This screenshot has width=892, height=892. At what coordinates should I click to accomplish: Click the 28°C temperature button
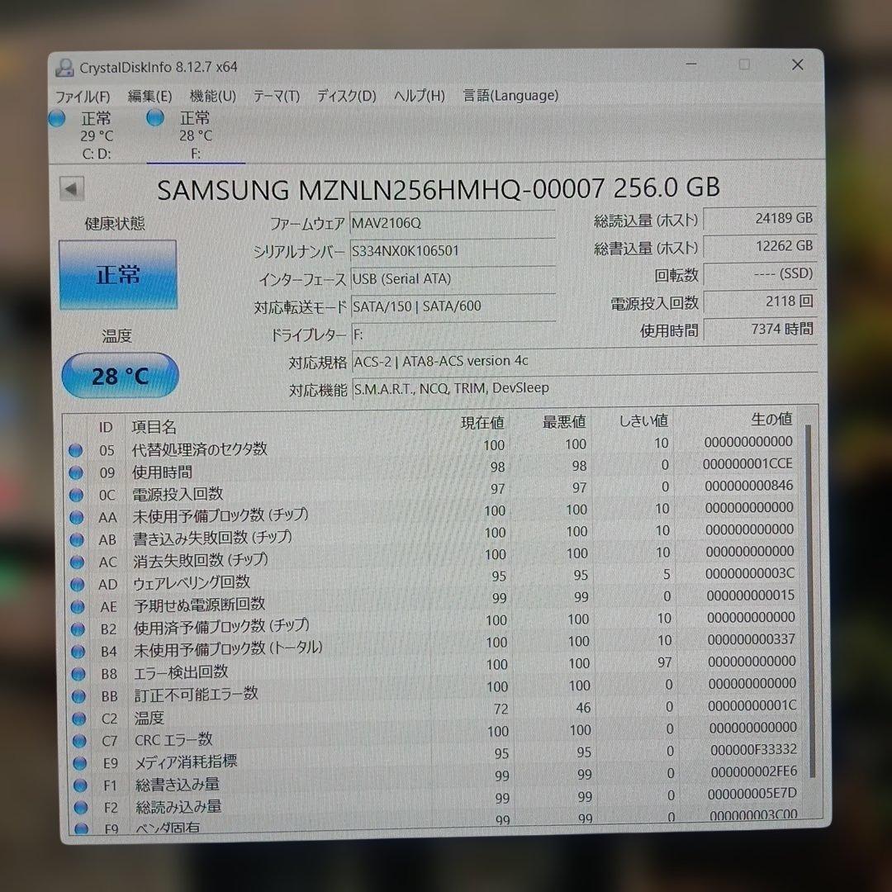click(x=120, y=376)
